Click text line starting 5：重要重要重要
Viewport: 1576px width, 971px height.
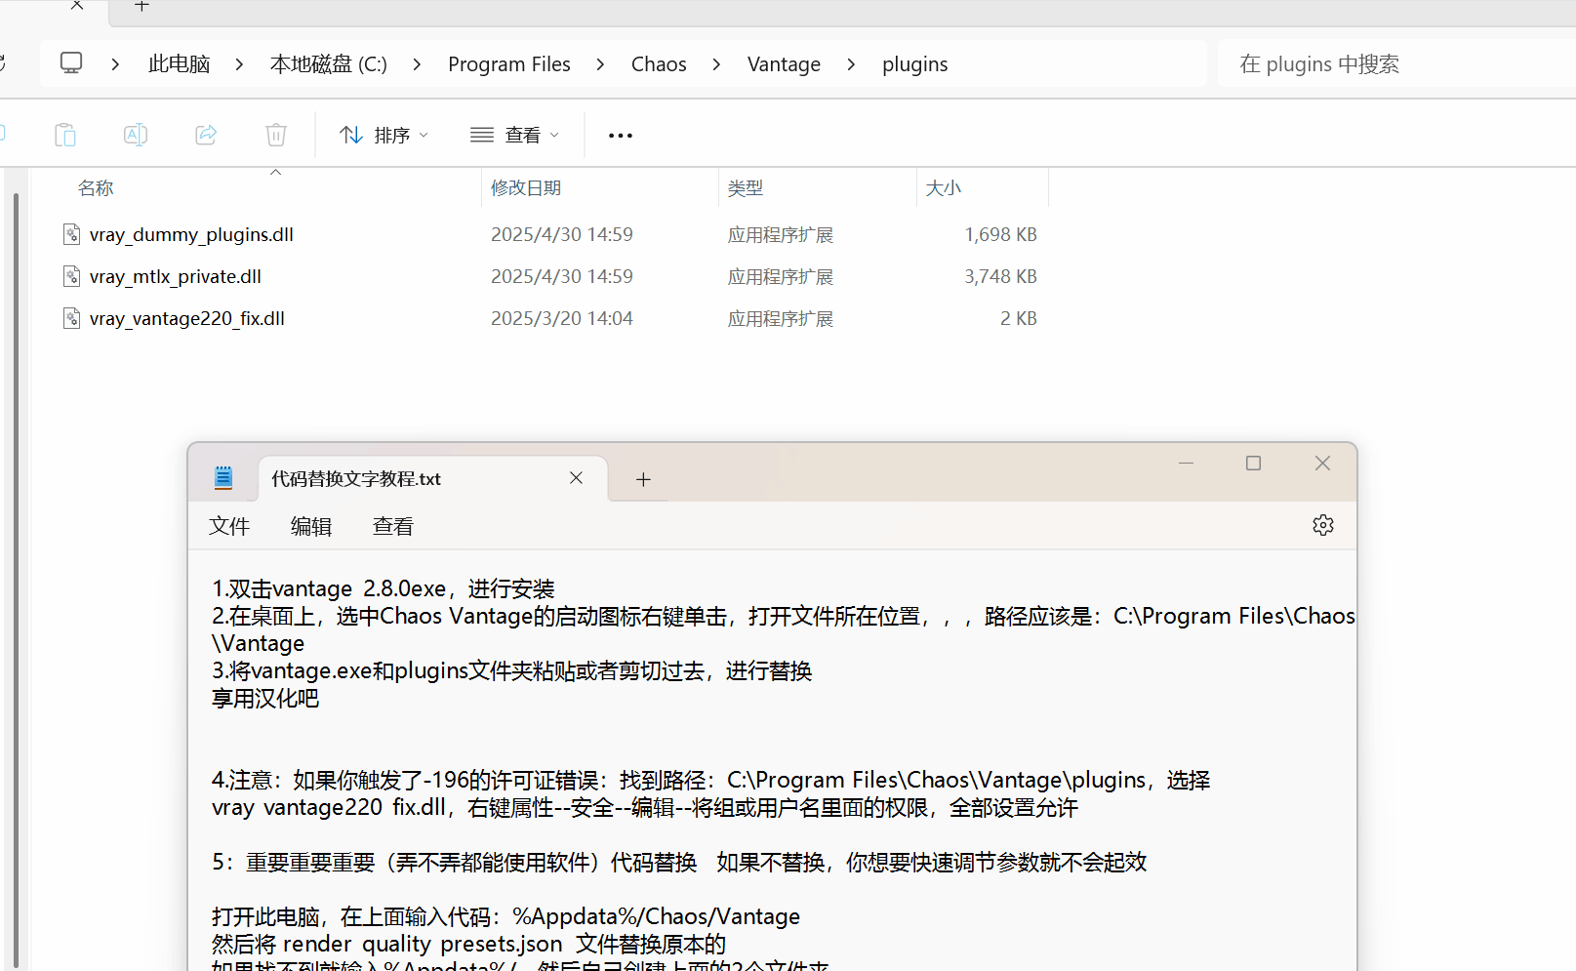679,862
